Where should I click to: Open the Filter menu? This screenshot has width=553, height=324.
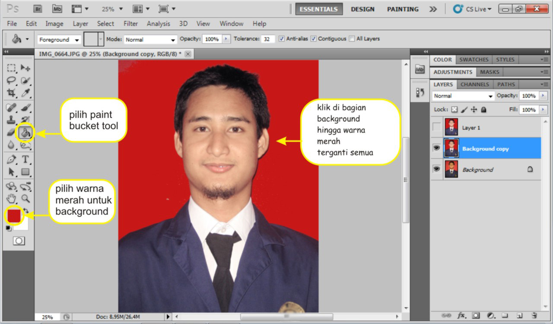(130, 24)
